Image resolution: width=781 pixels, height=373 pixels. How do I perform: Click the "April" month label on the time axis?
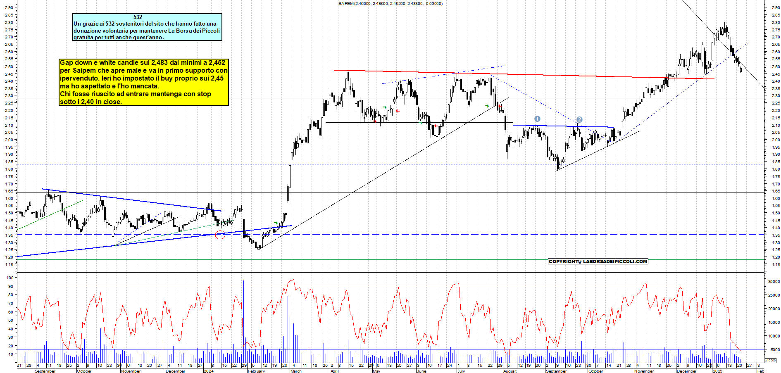coord(335,371)
